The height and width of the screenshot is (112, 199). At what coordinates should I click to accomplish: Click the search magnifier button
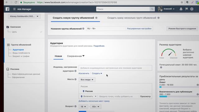[152, 9]
